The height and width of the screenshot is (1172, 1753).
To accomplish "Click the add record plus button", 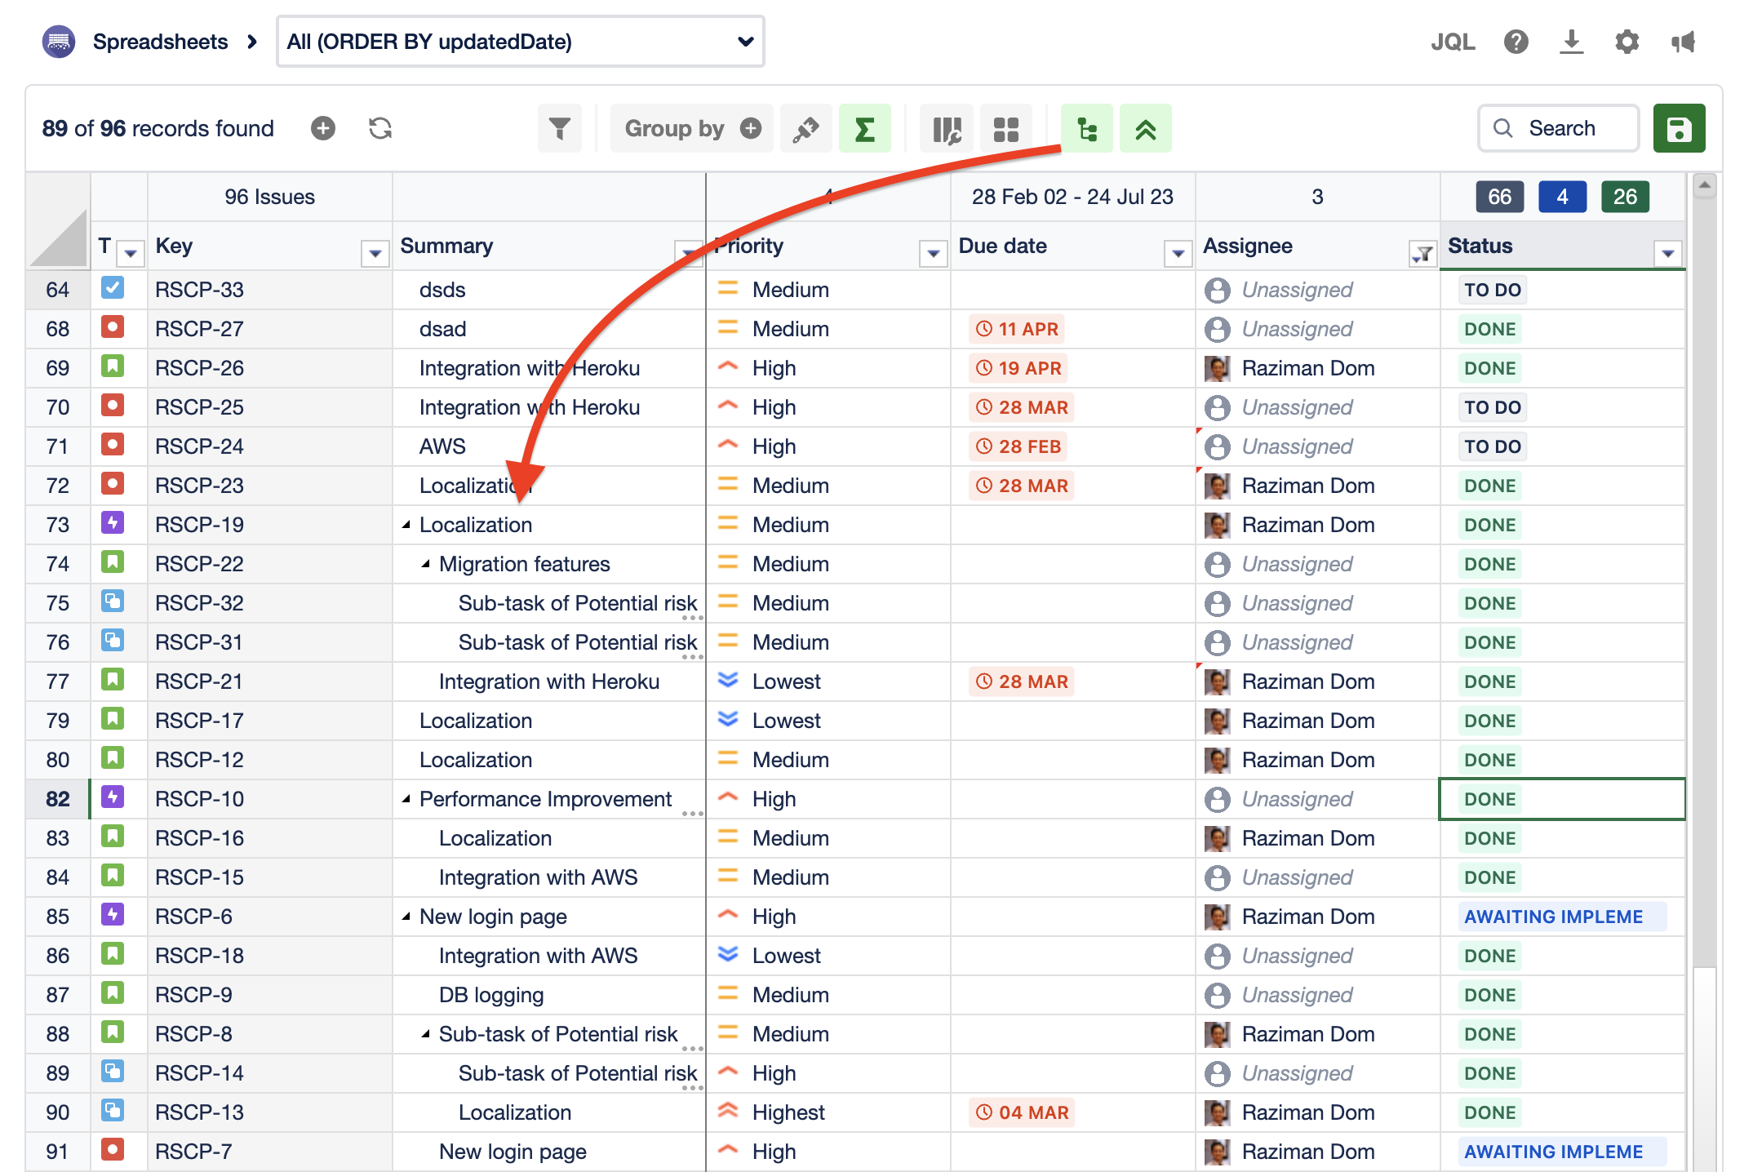I will point(323,129).
